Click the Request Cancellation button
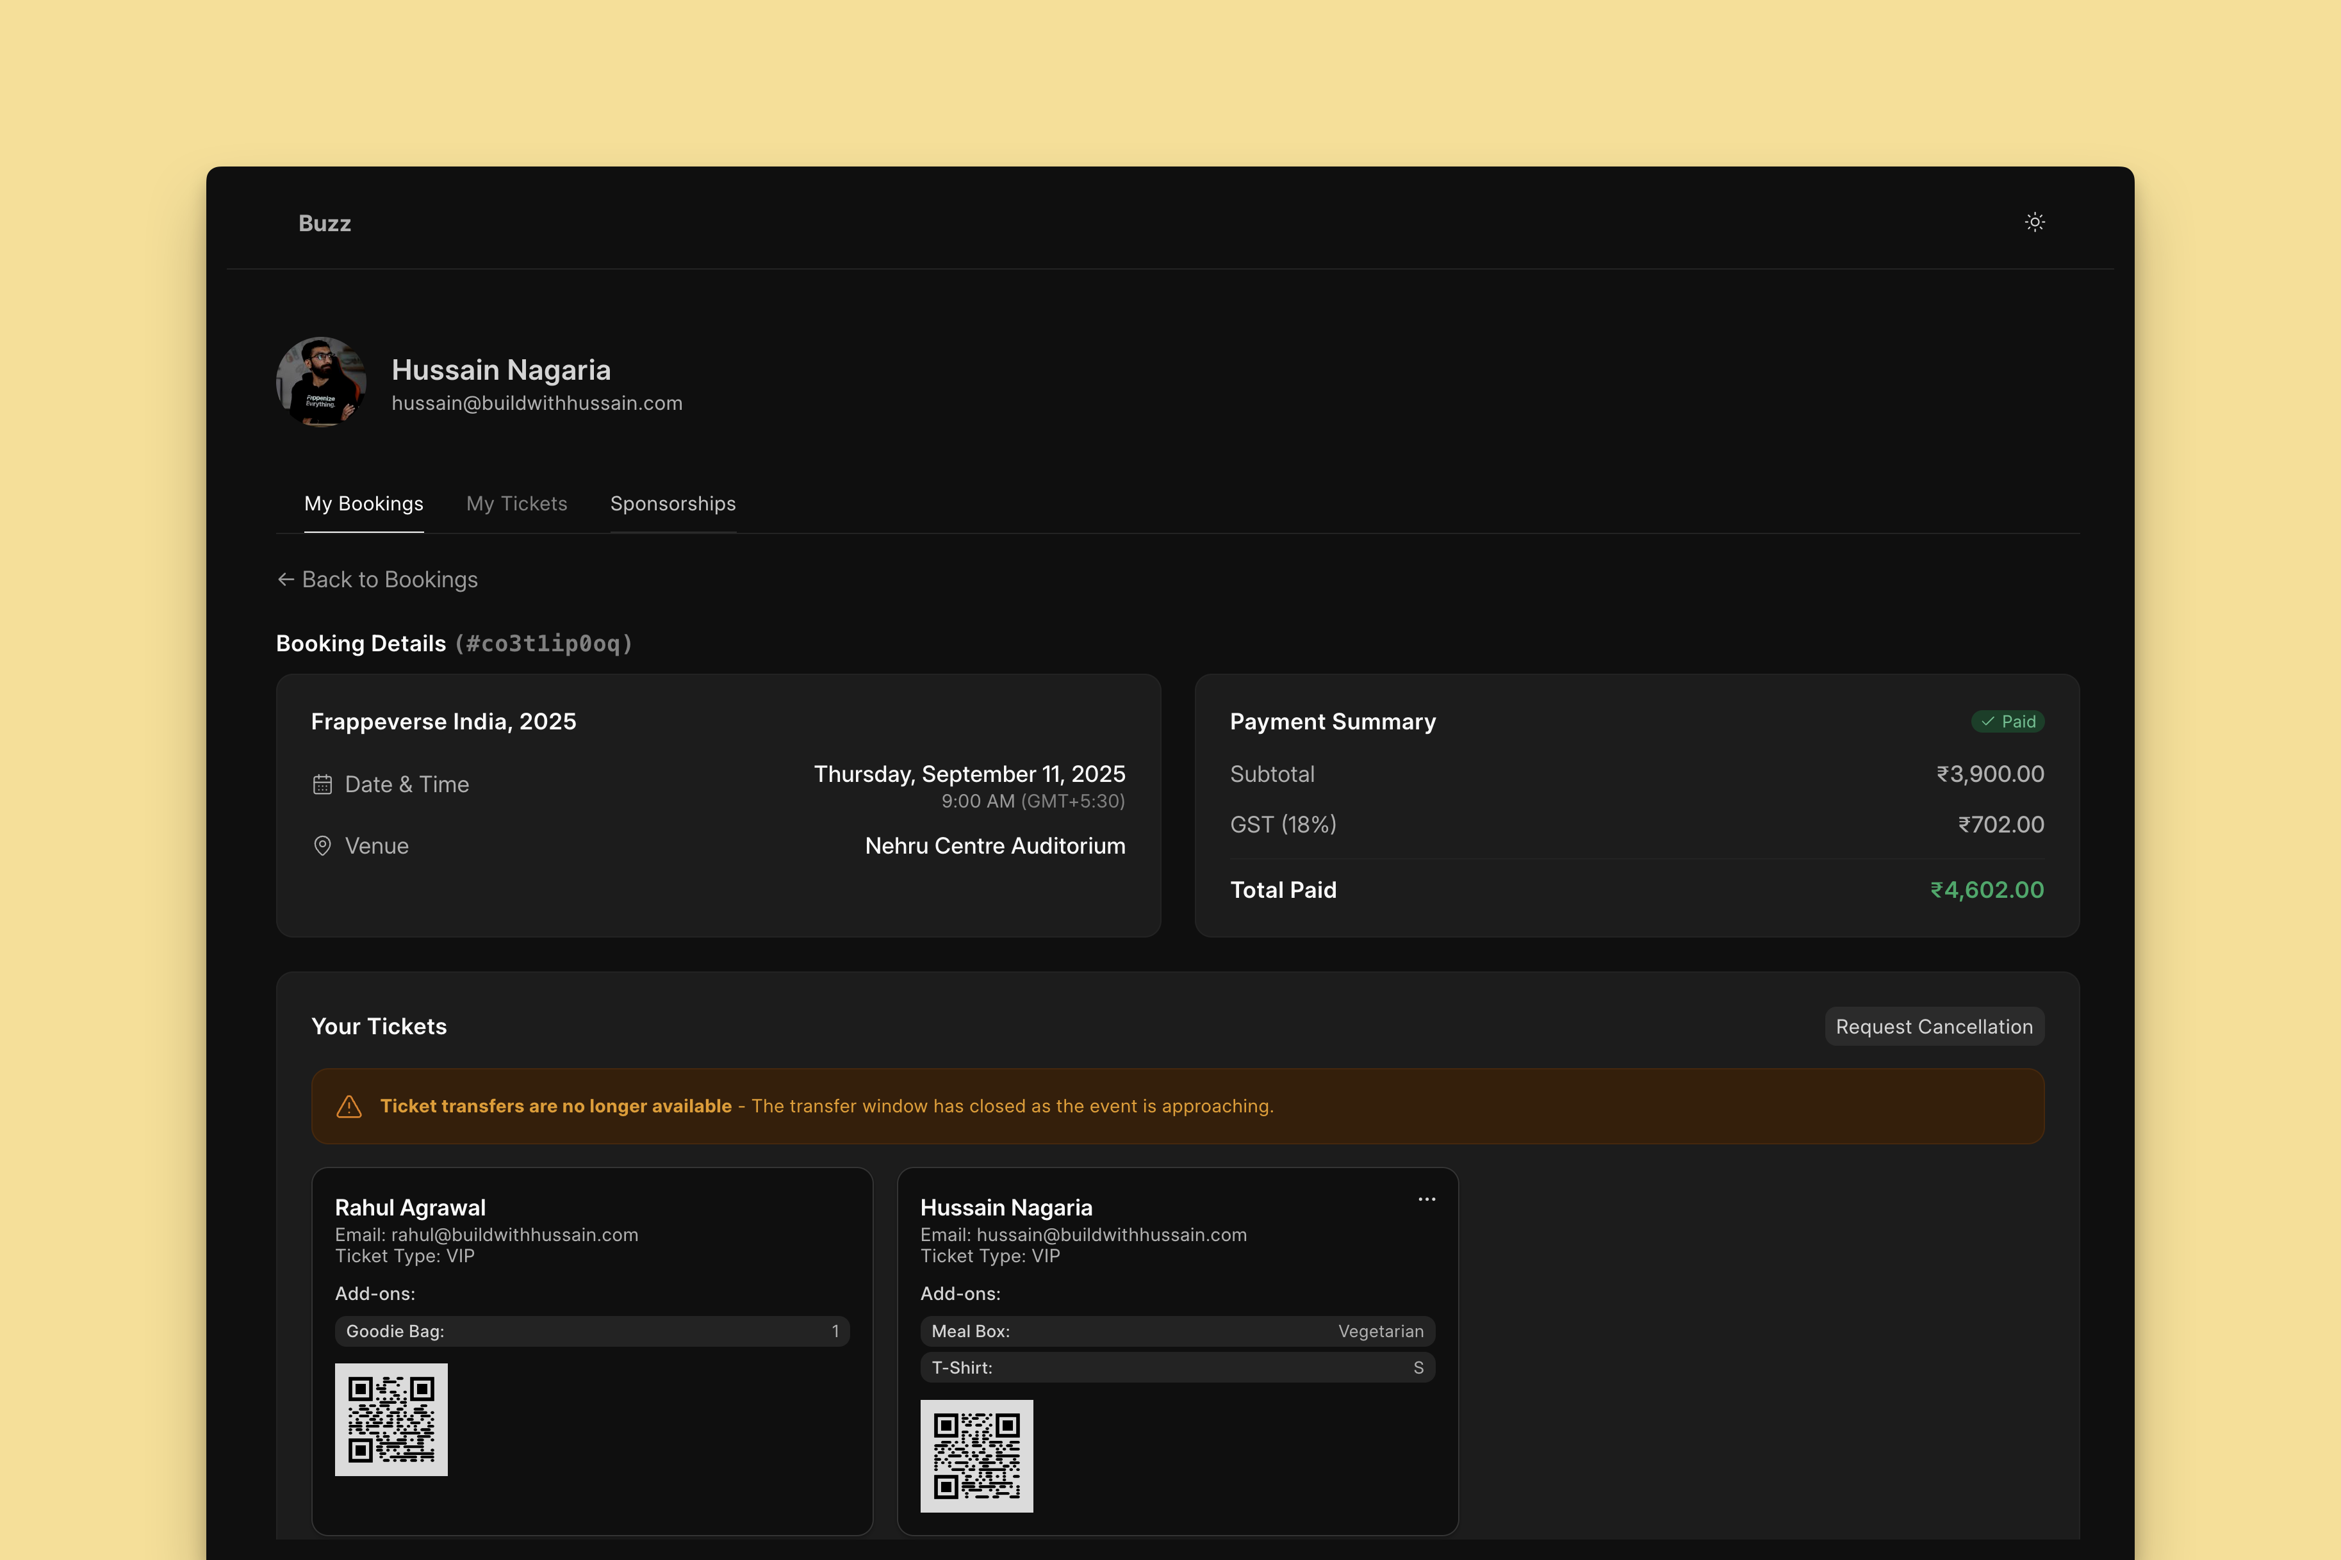Viewport: 2341px width, 1560px height. [1934, 1027]
